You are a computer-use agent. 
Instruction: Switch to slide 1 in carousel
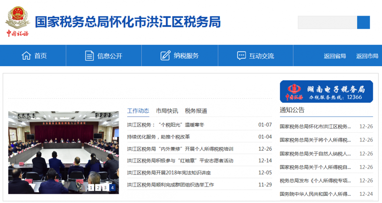(x=91, y=188)
